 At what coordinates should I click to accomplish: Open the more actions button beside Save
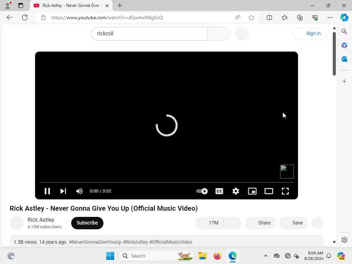(x=317, y=223)
